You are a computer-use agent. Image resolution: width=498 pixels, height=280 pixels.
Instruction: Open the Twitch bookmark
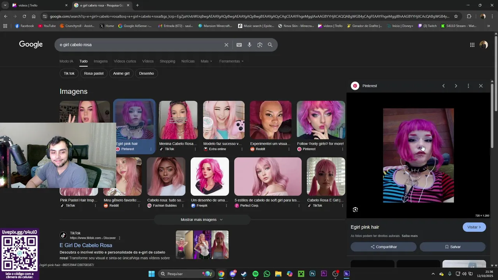pos(427,26)
